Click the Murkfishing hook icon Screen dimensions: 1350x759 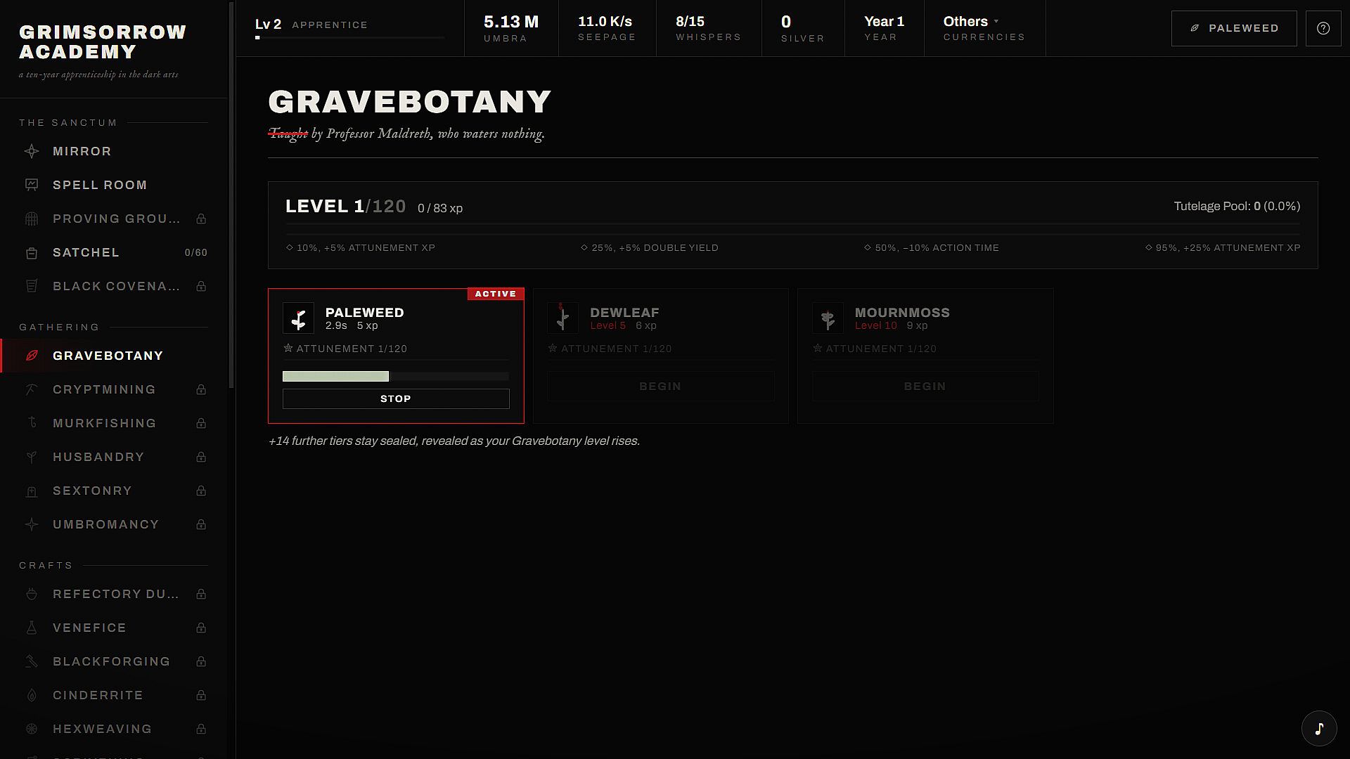pos(32,423)
